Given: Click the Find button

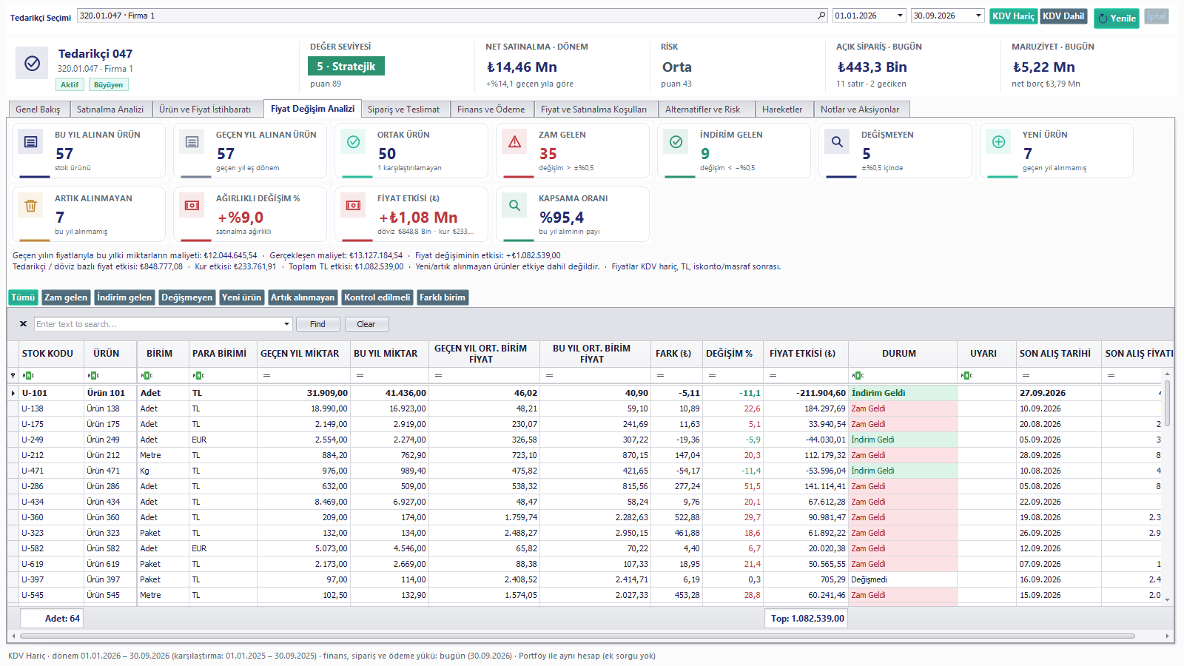Looking at the screenshot, I should [x=317, y=324].
